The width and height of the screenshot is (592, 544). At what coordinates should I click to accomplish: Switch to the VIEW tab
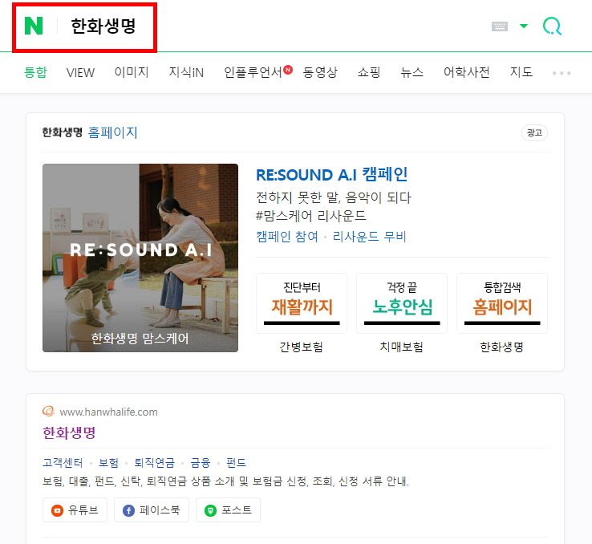pos(80,72)
